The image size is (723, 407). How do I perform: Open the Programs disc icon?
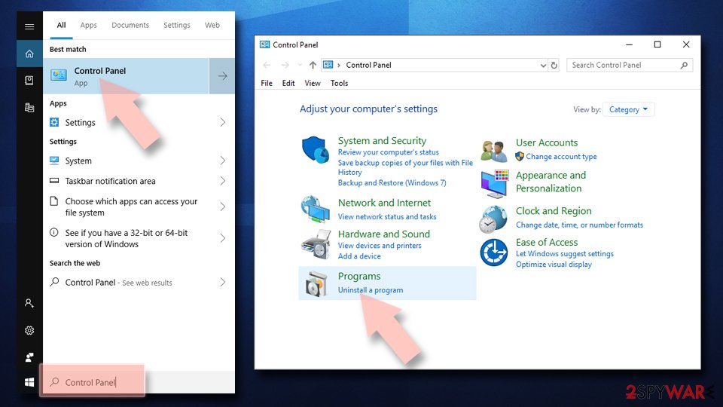[316, 283]
